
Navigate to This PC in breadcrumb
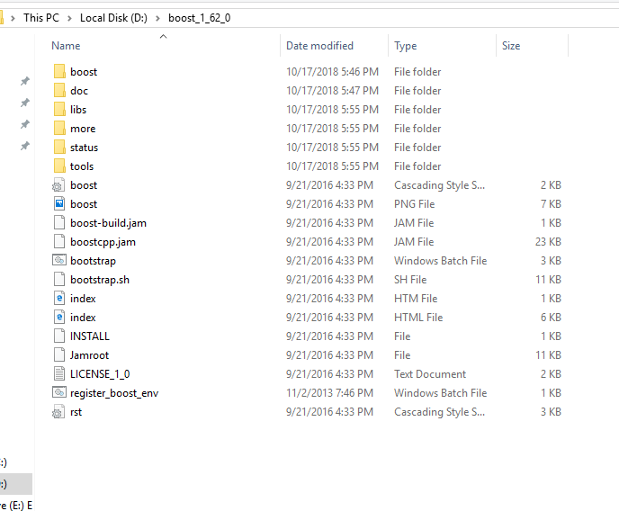click(41, 18)
